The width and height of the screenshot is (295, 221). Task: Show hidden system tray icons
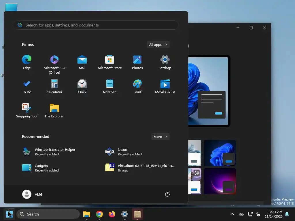coord(232,214)
